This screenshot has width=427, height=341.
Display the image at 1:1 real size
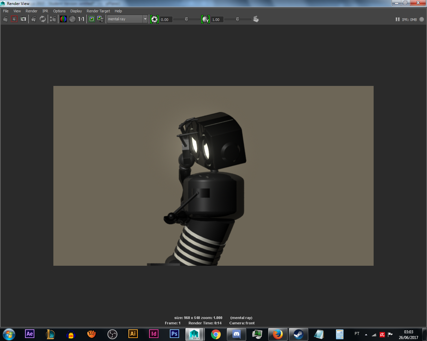80,19
